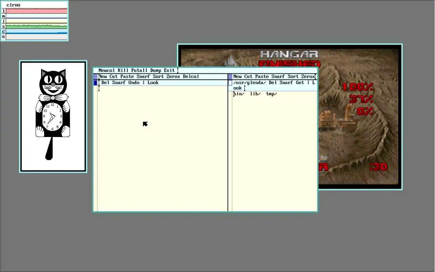Click the interrupts graph labeled i
Screen dimensions: 435x272
pyautogui.click(x=37, y=21)
